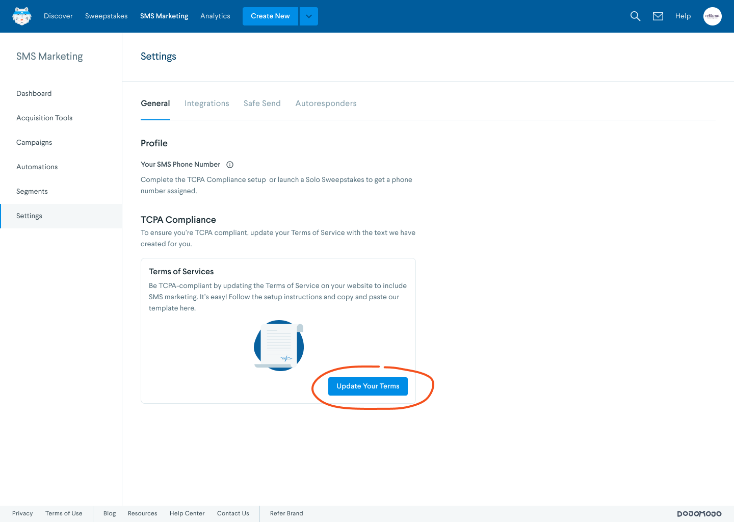The width and height of the screenshot is (734, 522).
Task: Click the Profile section heading
Action: click(x=154, y=143)
